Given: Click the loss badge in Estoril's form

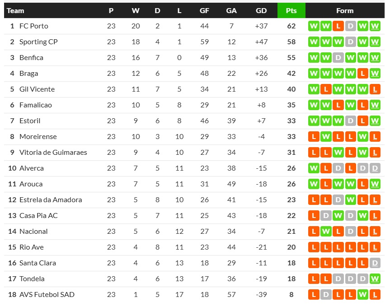Looking at the screenshot, I should [362, 121].
